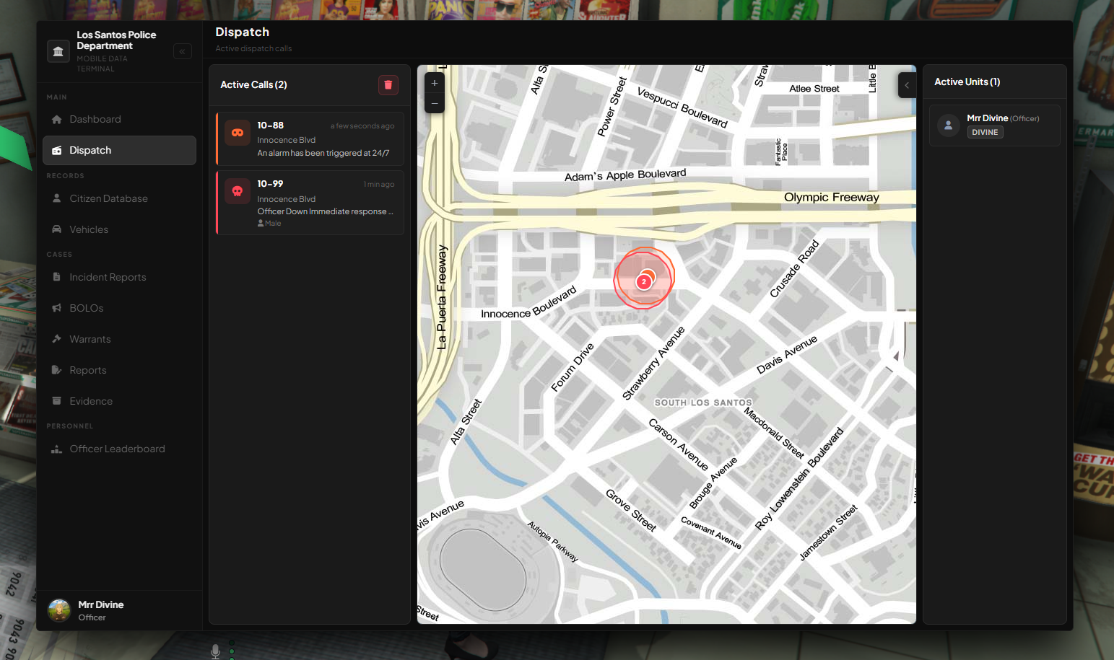Click the Dispatch page title
The height and width of the screenshot is (660, 1114).
(x=243, y=32)
